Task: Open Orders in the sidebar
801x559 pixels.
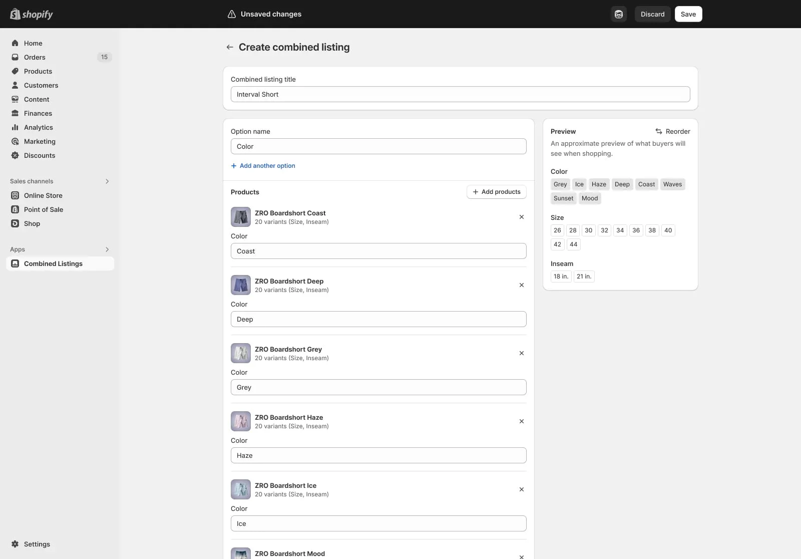Action: pyautogui.click(x=60, y=57)
